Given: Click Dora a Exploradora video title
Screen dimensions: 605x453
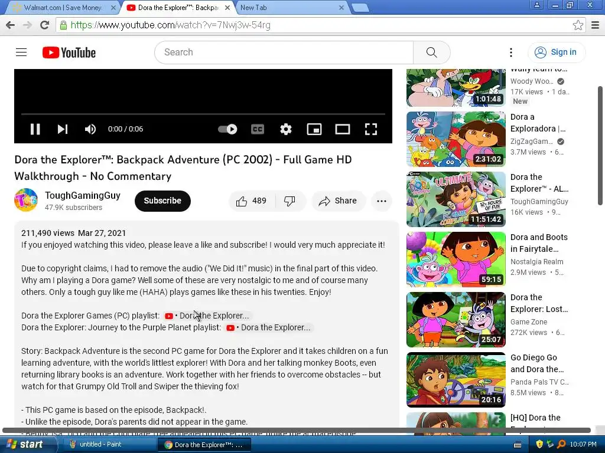Looking at the screenshot, I should coord(538,123).
